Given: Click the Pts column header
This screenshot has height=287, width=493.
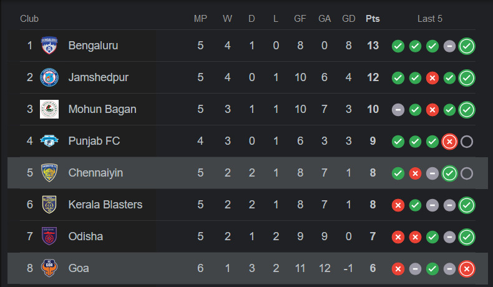Looking at the screenshot, I should point(373,19).
